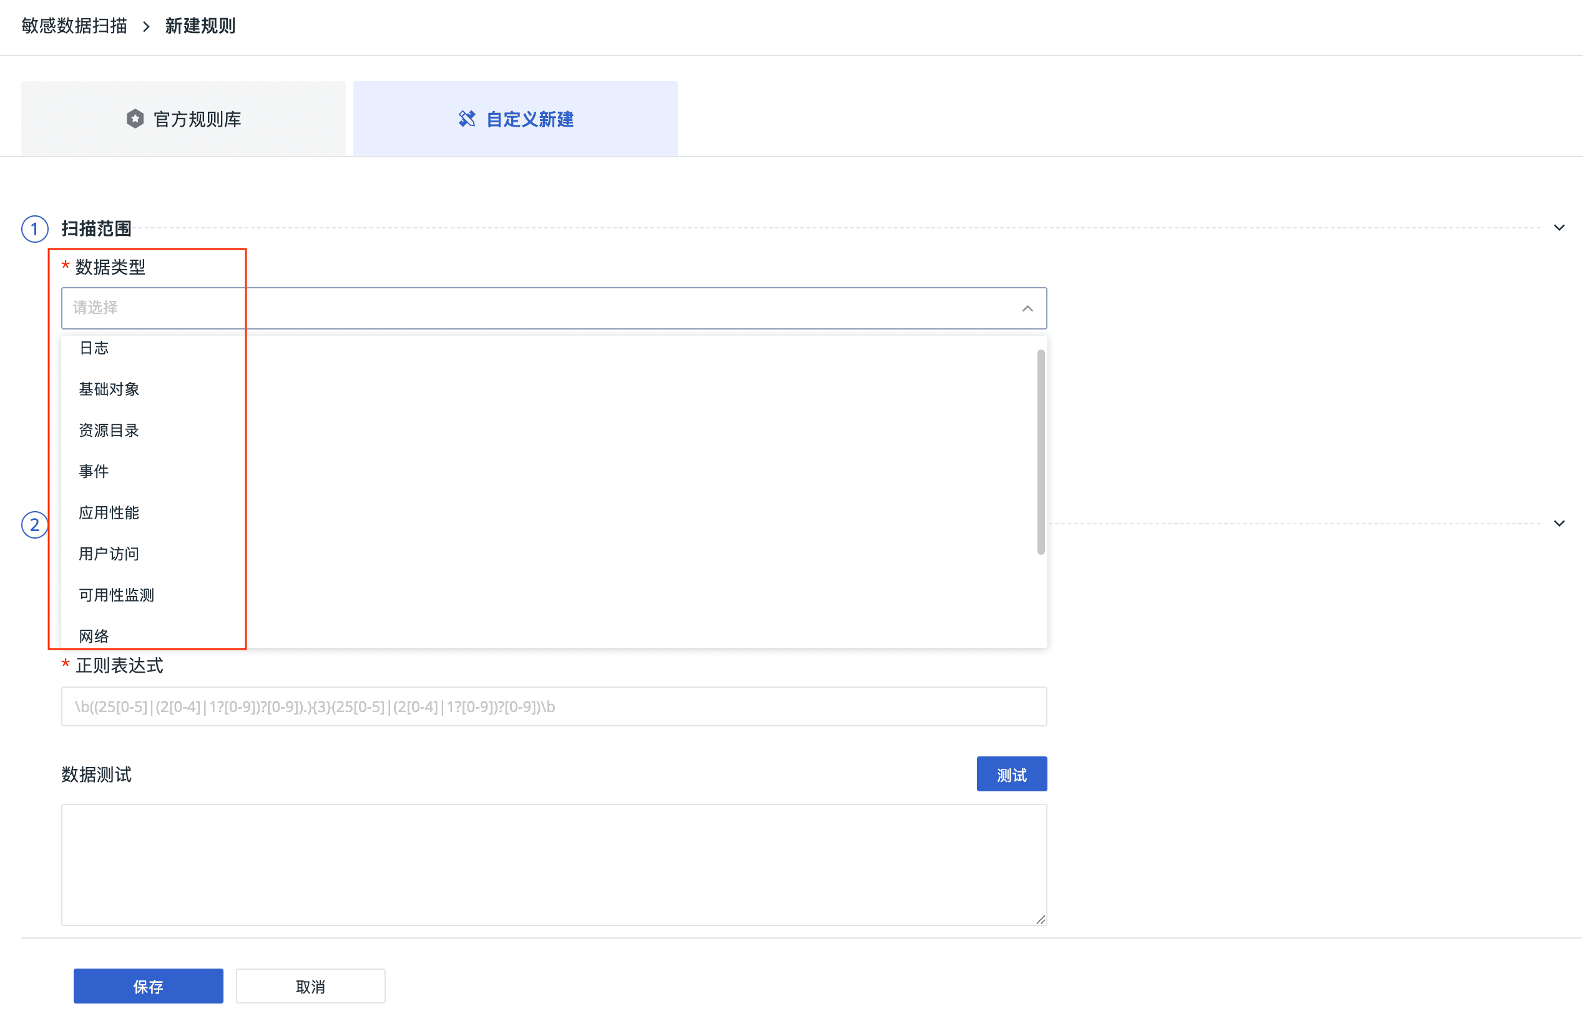Viewport: 1583px width, 1016px height.
Task: Click the 取消 button
Action: pos(310,985)
